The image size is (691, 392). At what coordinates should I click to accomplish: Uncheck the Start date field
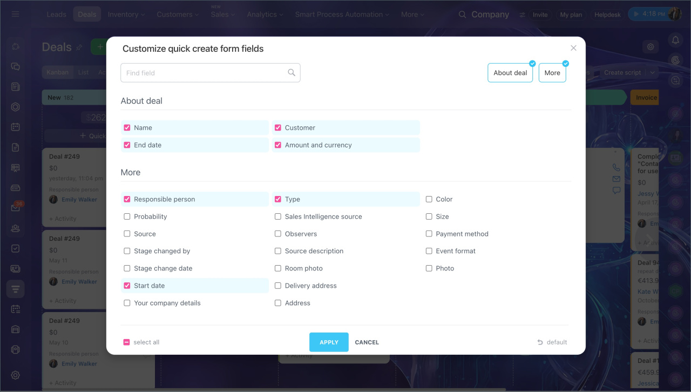pyautogui.click(x=127, y=286)
